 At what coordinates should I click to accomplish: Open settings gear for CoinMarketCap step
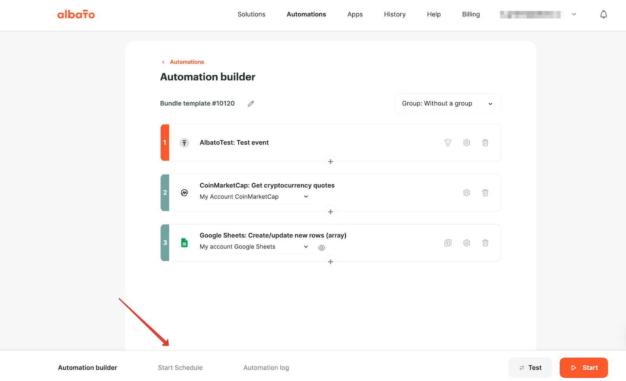467,193
